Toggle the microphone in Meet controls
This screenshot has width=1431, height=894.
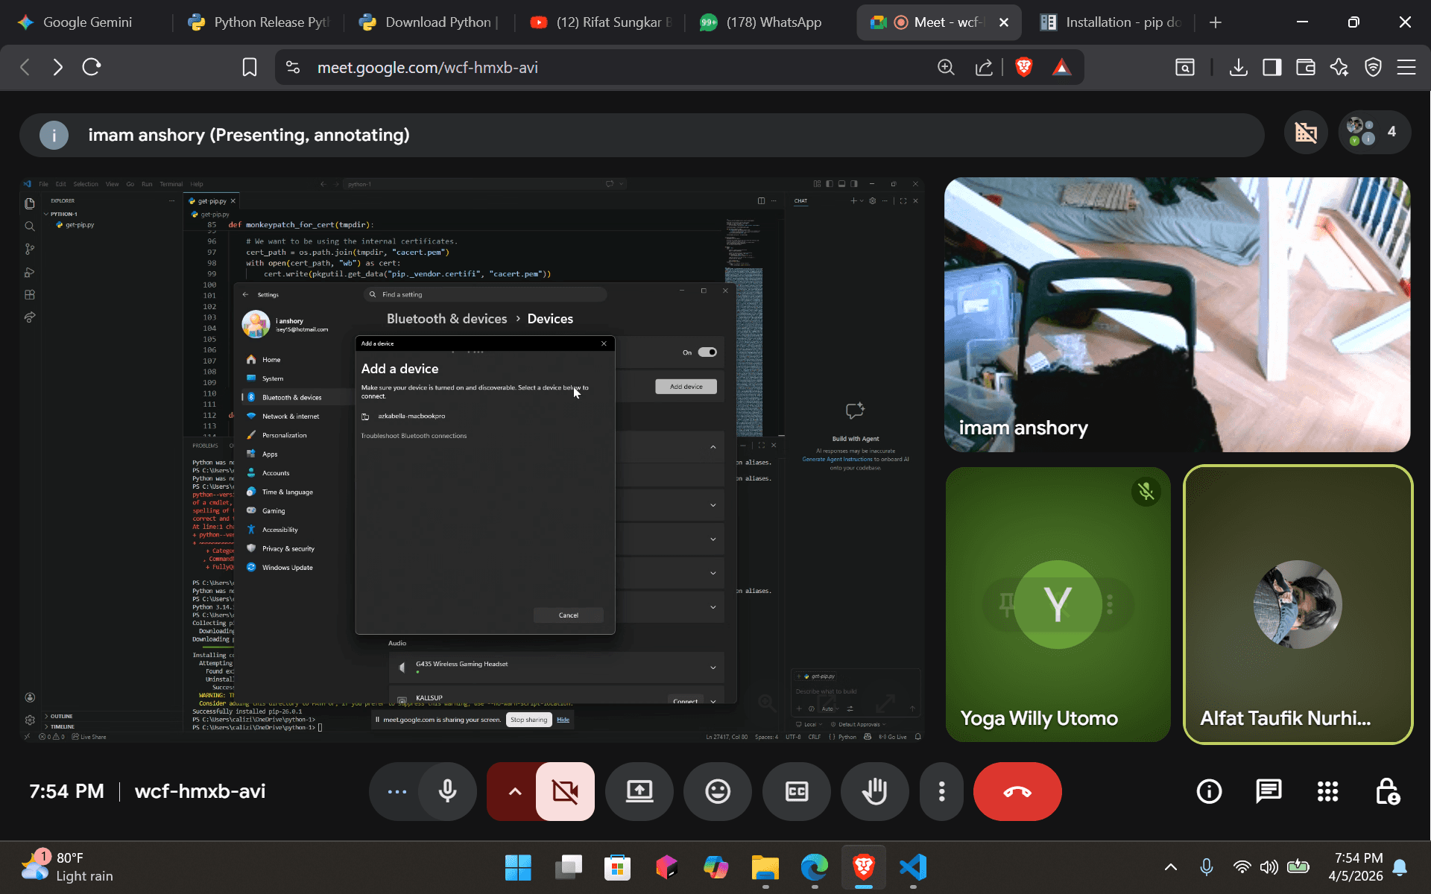[447, 791]
